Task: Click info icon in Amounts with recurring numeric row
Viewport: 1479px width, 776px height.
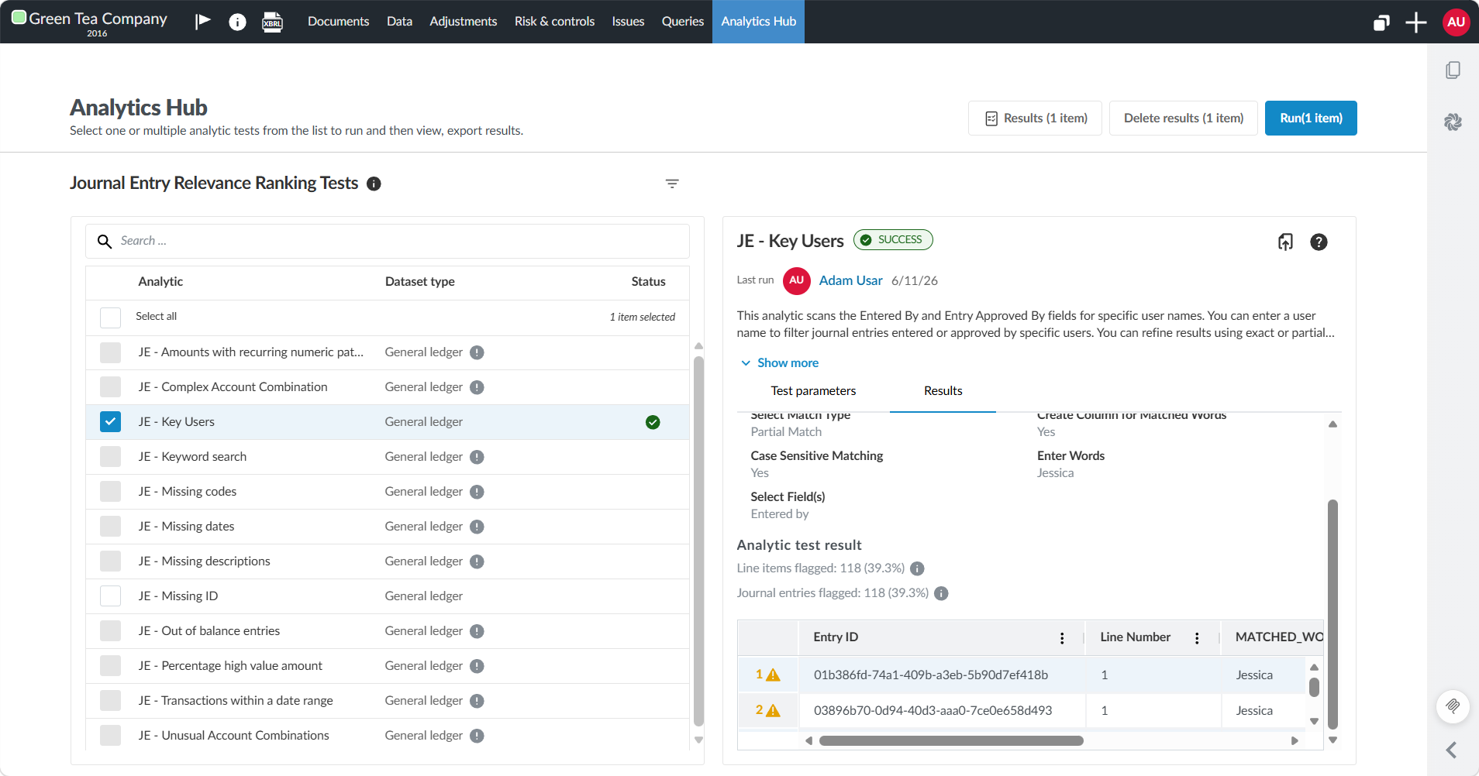Action: (x=477, y=352)
